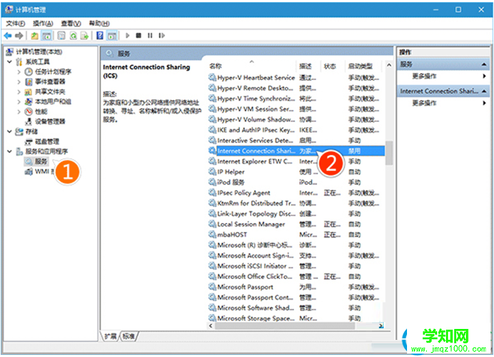Expand the 事件查看器 node
The height and width of the screenshot is (357, 494).
pos(18,82)
